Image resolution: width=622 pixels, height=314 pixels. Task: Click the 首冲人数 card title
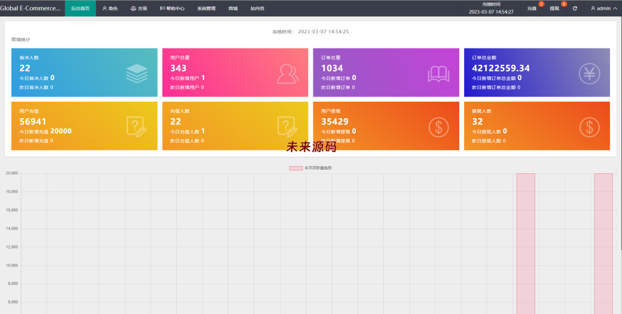[29, 58]
